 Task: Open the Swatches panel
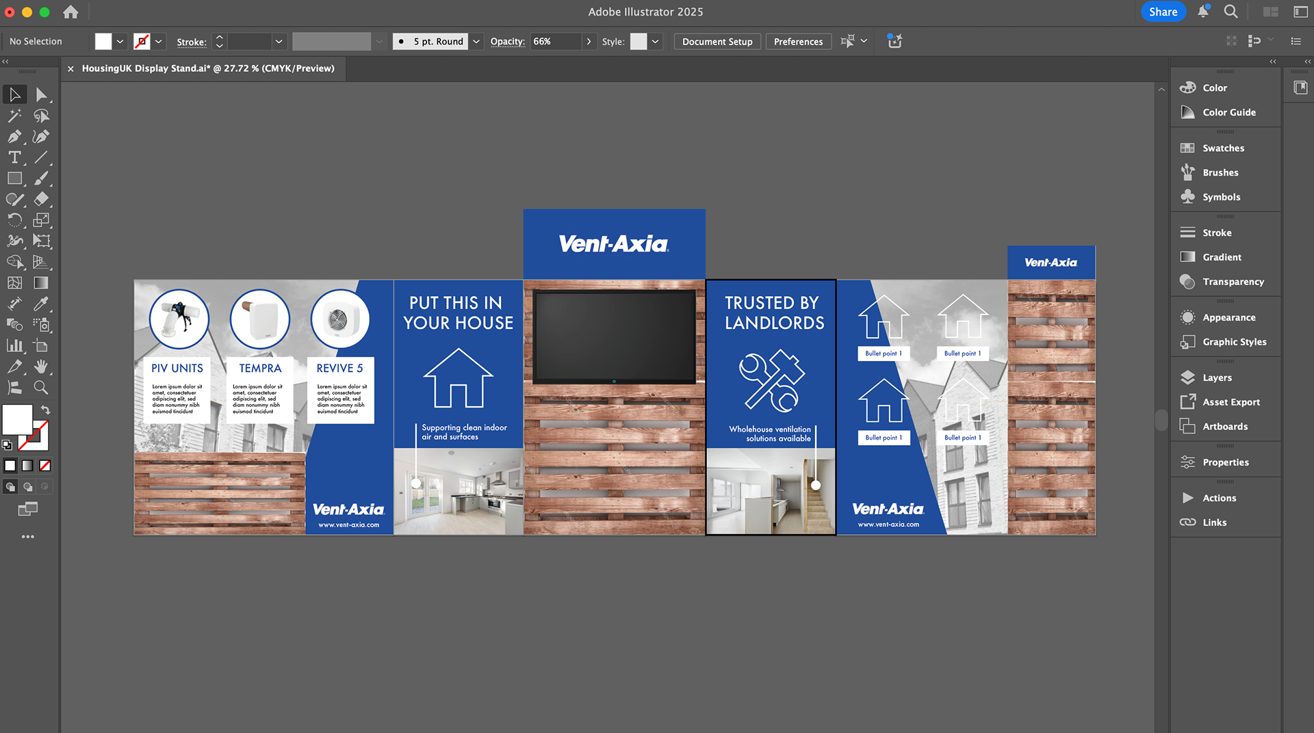click(x=1224, y=148)
